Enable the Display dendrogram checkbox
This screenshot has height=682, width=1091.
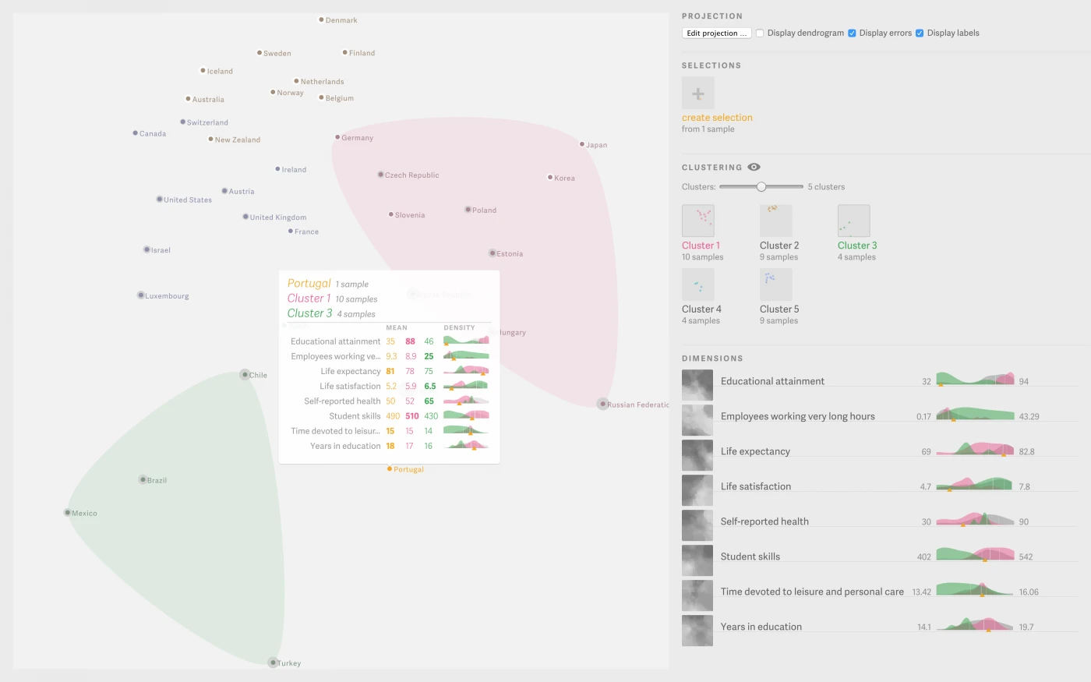[760, 33]
